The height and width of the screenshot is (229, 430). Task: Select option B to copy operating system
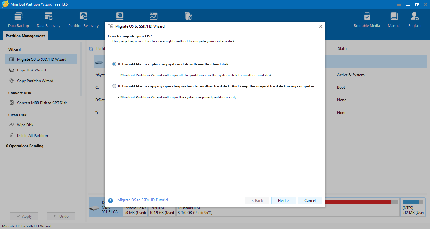tap(114, 86)
